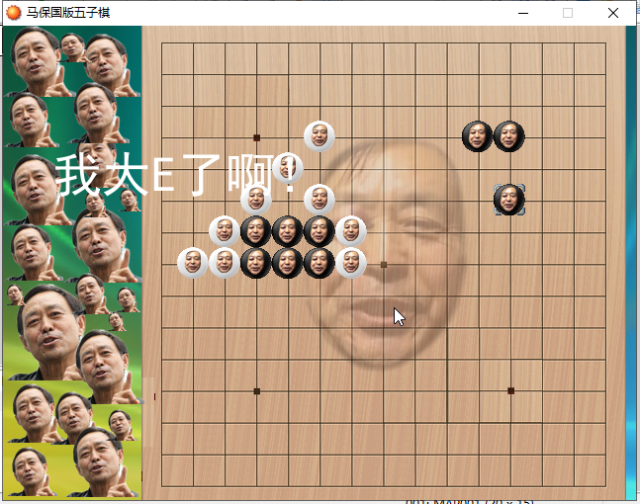640x504 pixels.
Task: Click the topmost white stone above the cluster
Action: click(x=320, y=136)
